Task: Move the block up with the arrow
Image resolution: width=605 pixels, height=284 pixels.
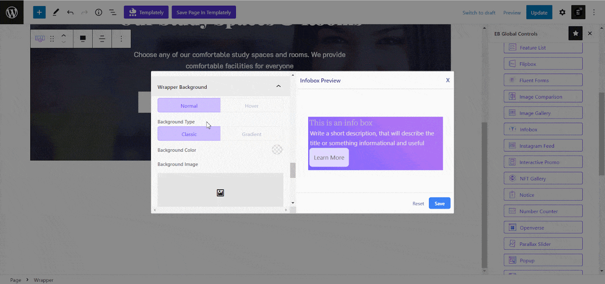Action: [x=64, y=35]
